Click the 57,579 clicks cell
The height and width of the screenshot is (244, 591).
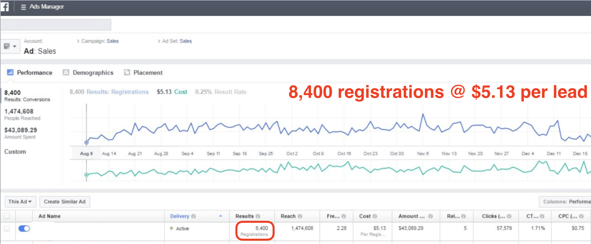click(504, 228)
